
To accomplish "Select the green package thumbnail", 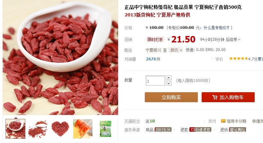I will (x=105, y=129).
